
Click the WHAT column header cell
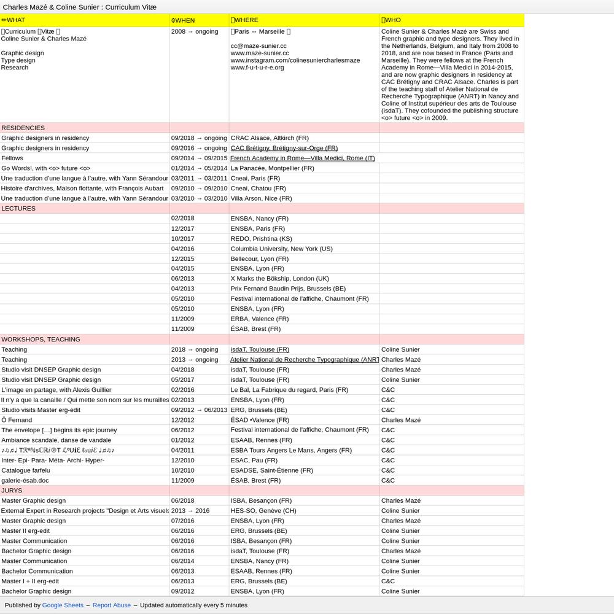tap(85, 20)
